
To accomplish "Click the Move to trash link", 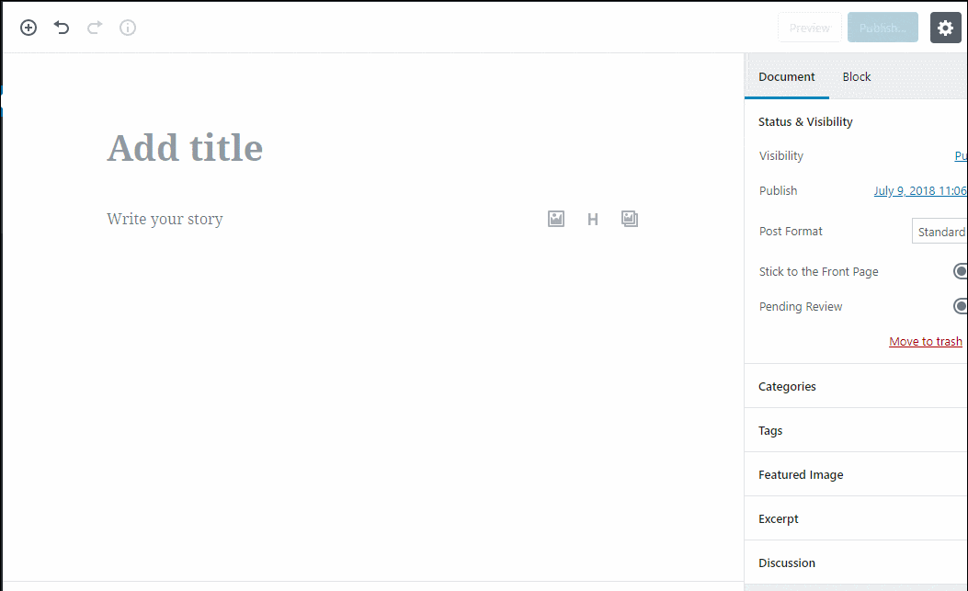I will point(925,341).
